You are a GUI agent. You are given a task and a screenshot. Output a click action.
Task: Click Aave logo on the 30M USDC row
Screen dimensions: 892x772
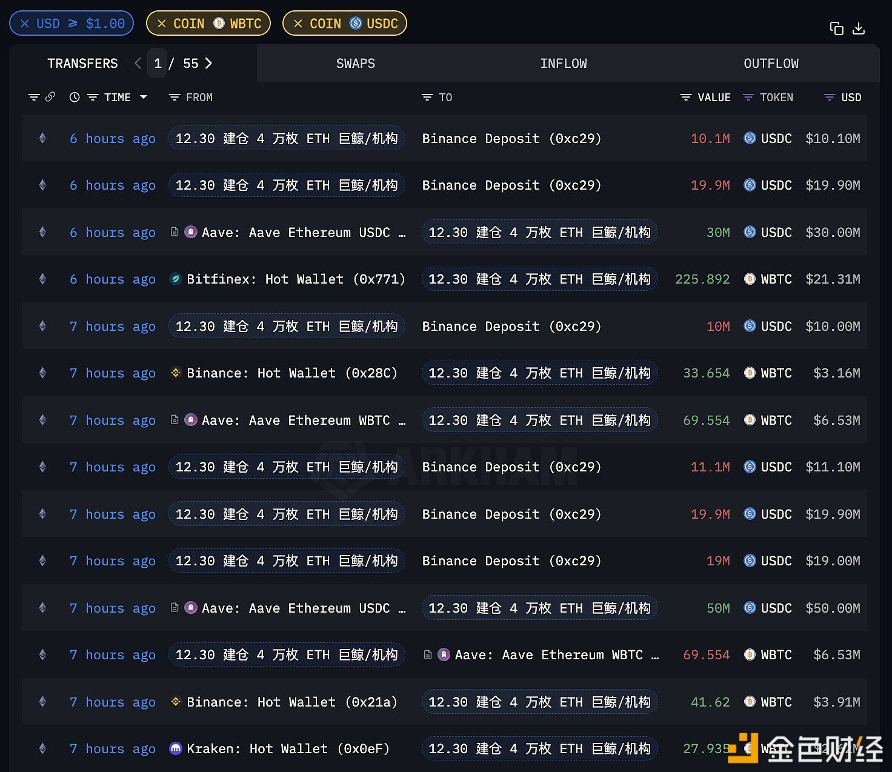point(191,232)
